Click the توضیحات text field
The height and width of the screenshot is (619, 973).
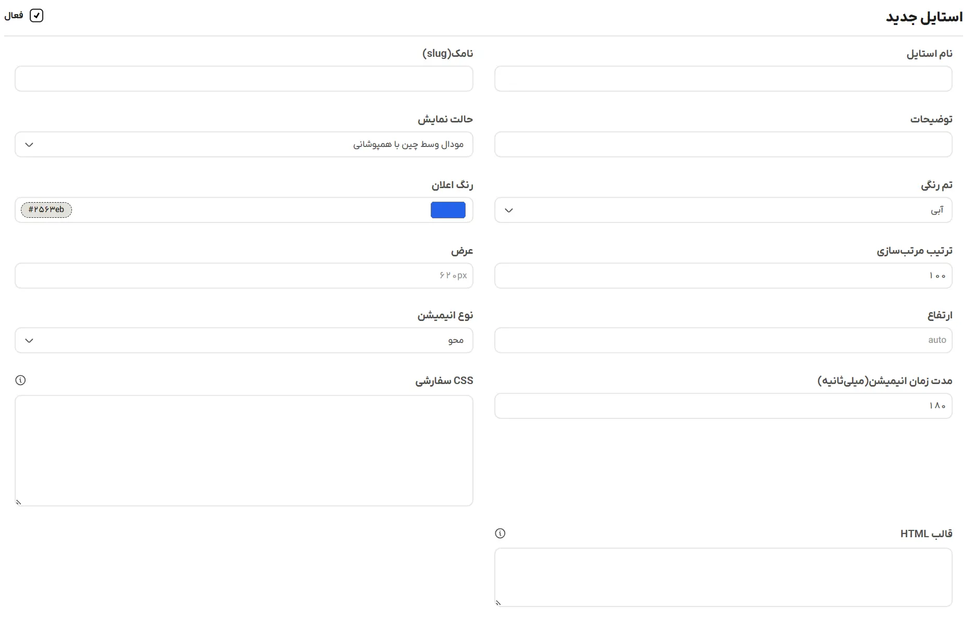click(x=723, y=144)
